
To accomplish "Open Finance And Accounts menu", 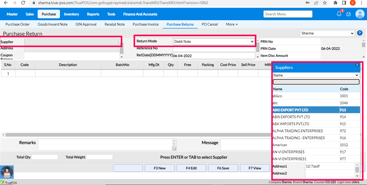I will [140, 14].
